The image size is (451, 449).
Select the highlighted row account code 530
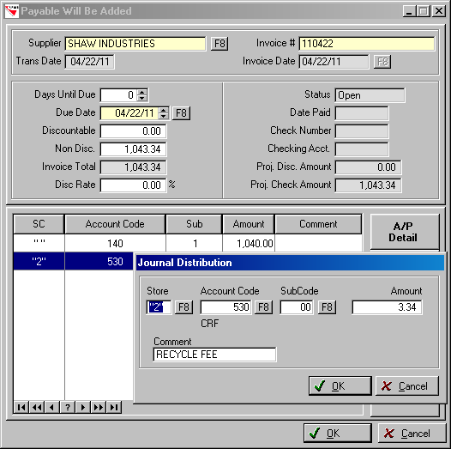coord(99,261)
